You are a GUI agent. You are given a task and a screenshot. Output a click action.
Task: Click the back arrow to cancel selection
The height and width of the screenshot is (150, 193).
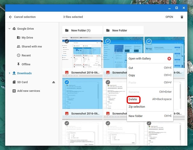tap(11, 17)
